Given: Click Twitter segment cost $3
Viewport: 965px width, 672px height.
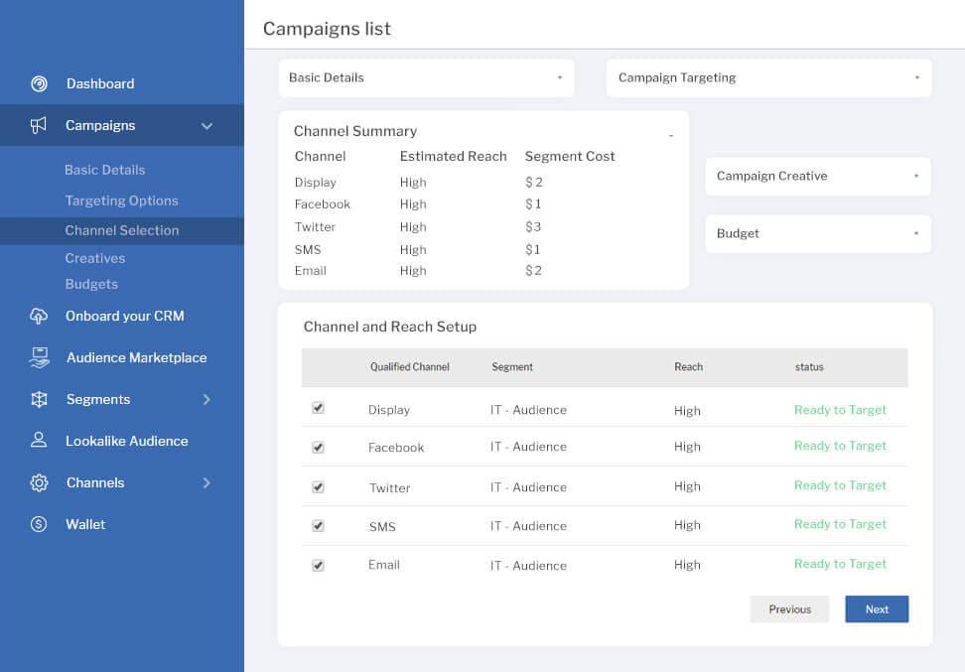Looking at the screenshot, I should pos(533,227).
